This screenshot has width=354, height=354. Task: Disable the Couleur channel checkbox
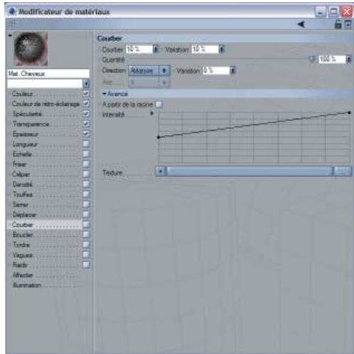click(x=86, y=94)
